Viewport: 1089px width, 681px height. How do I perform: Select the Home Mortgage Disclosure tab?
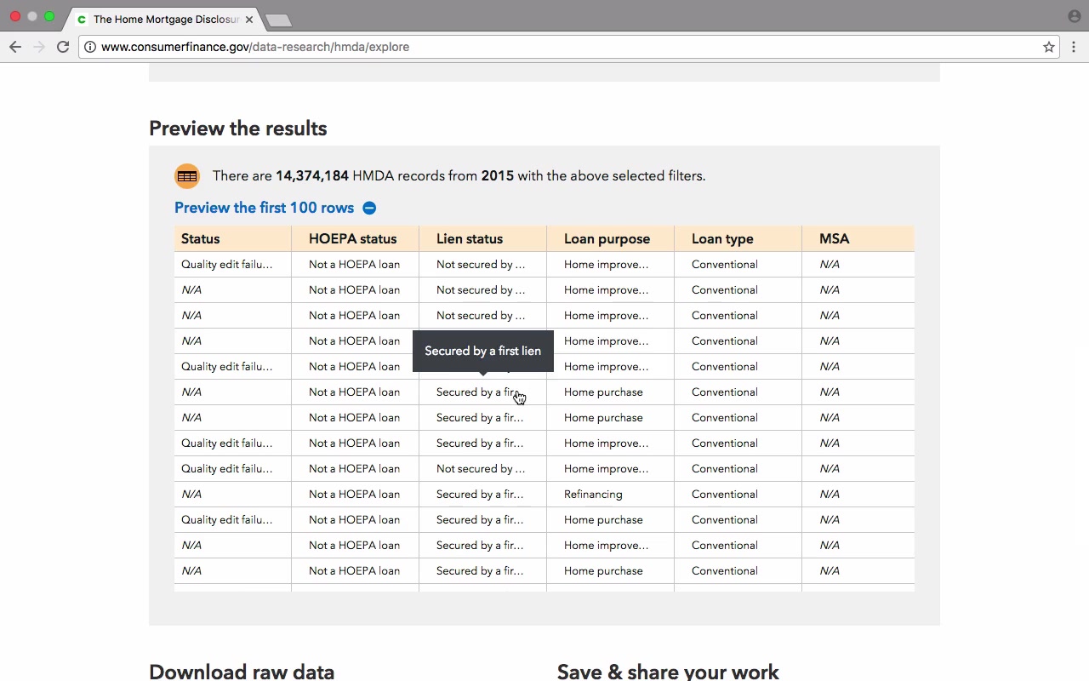coord(162,19)
